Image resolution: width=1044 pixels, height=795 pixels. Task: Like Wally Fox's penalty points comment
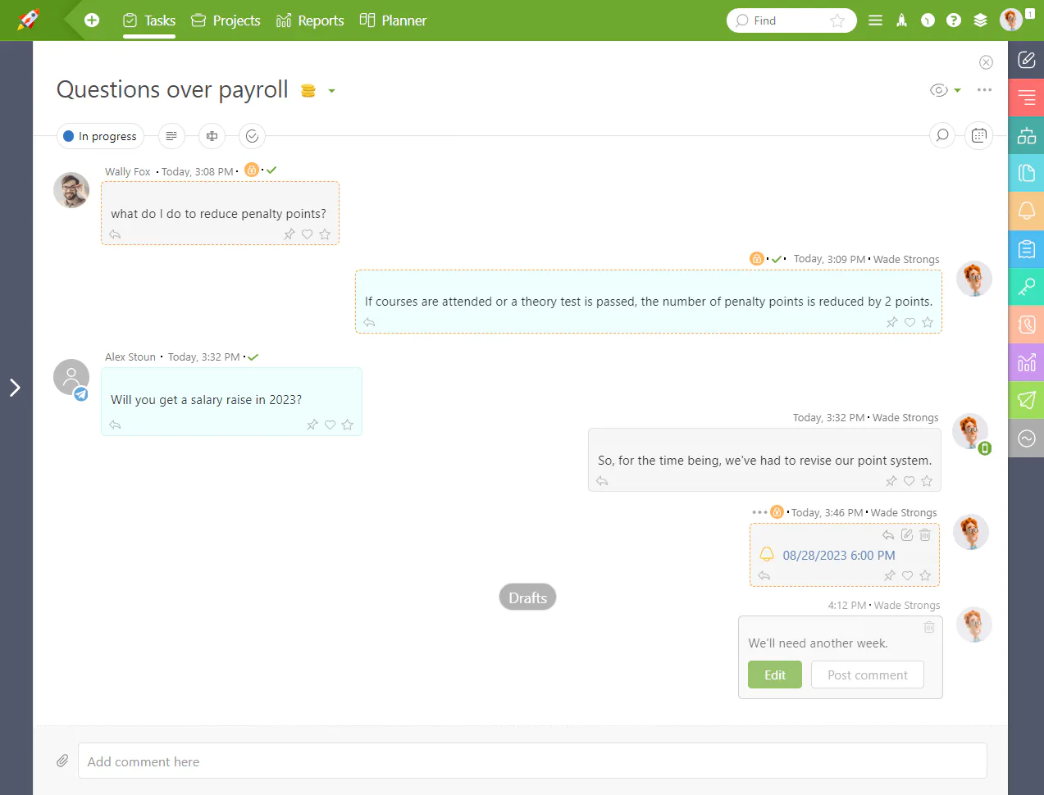click(x=307, y=234)
